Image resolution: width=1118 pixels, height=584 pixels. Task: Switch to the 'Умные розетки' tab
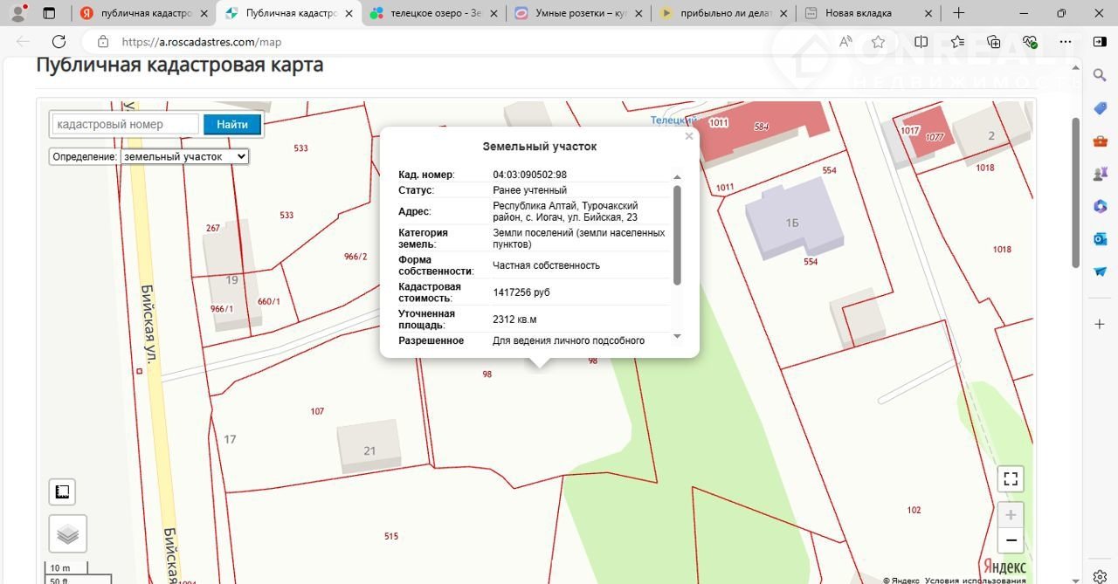point(577,13)
